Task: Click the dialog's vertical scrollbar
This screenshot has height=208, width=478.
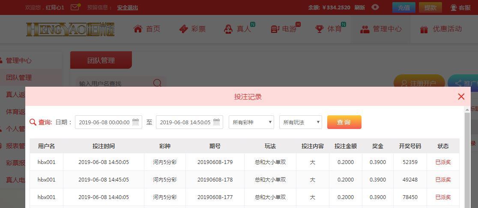Action: point(467,158)
